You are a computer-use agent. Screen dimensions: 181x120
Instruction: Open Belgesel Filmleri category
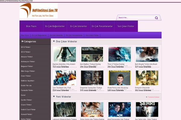[27, 66]
